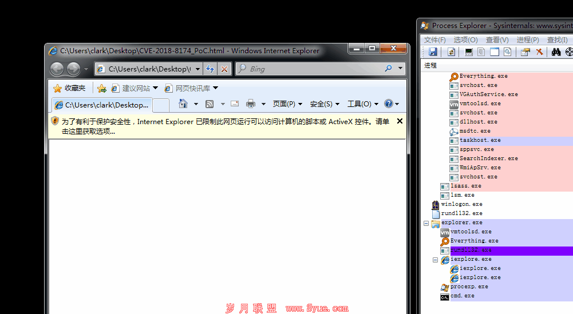The width and height of the screenshot is (573, 314).
Task: Click Print icon in IE command bar
Action: pyautogui.click(x=251, y=104)
